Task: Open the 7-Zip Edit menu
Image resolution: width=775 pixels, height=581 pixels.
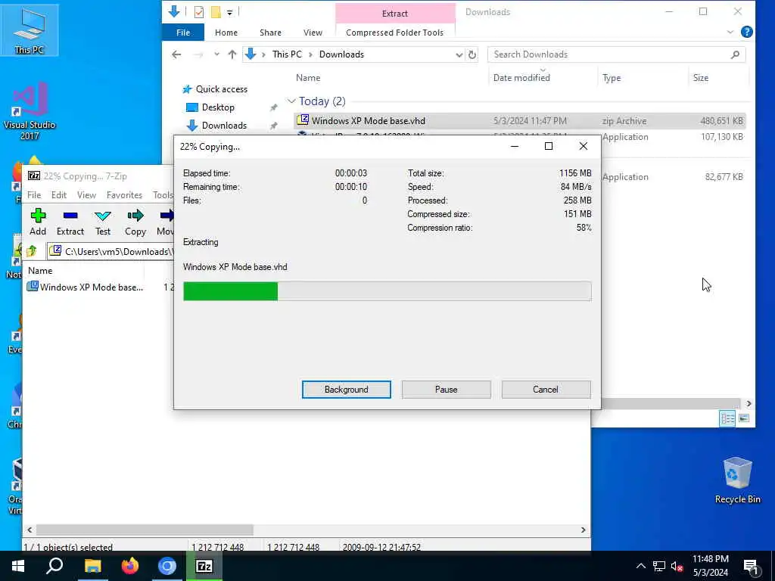Action: click(59, 195)
